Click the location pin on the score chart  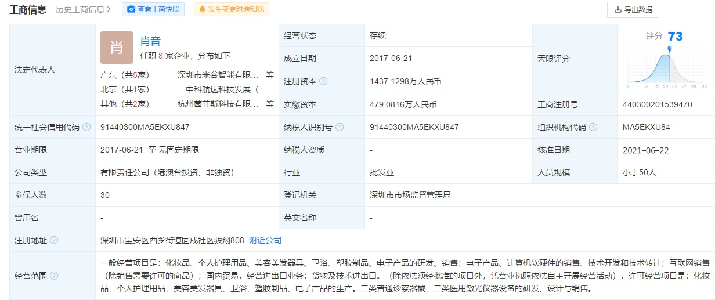(x=670, y=50)
